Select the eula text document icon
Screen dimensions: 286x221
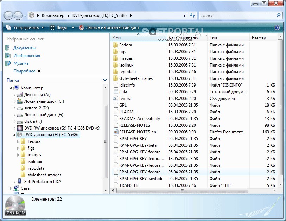(116, 92)
